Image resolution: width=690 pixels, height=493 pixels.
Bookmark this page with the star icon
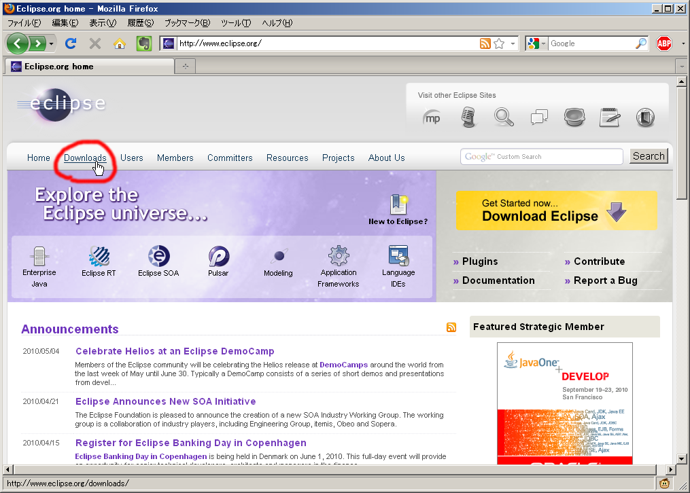(499, 43)
